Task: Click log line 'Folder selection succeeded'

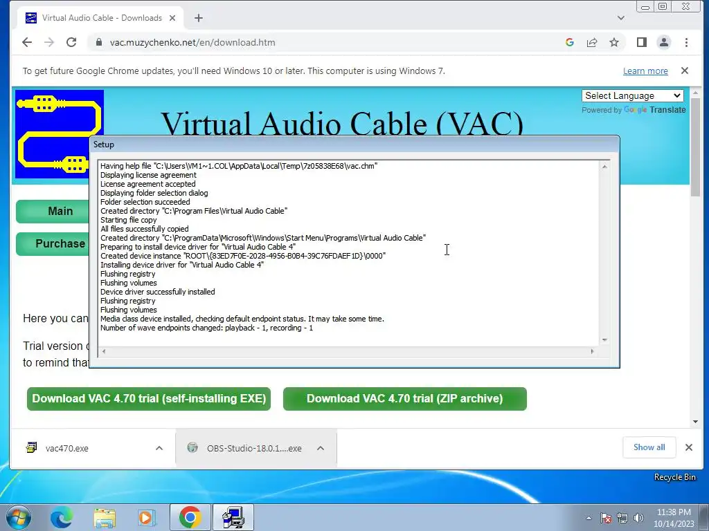Action: (x=145, y=202)
